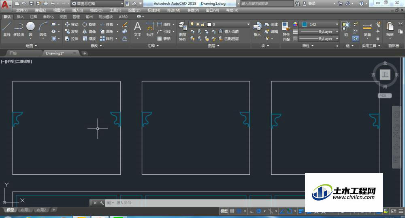The height and width of the screenshot is (218, 405).
Task: Open the linetype ByLayer dropdown
Action: coord(319,38)
